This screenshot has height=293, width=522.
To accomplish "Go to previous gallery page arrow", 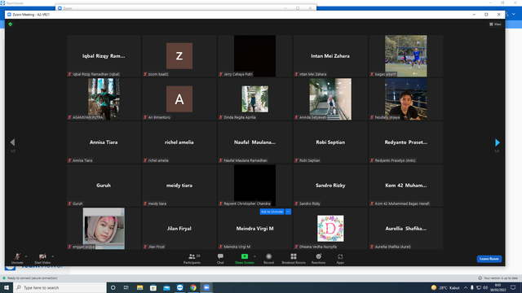I will coord(12,142).
